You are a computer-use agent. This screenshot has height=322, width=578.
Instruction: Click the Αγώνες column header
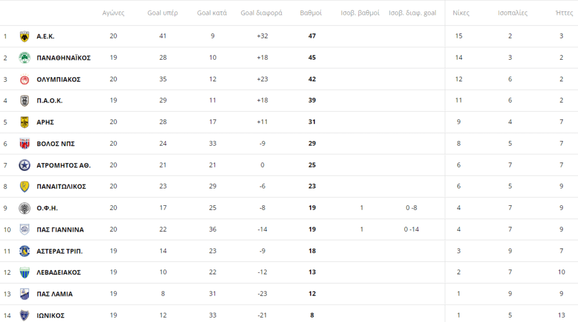coord(113,13)
